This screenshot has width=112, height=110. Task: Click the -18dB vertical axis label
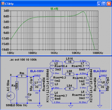5,50
